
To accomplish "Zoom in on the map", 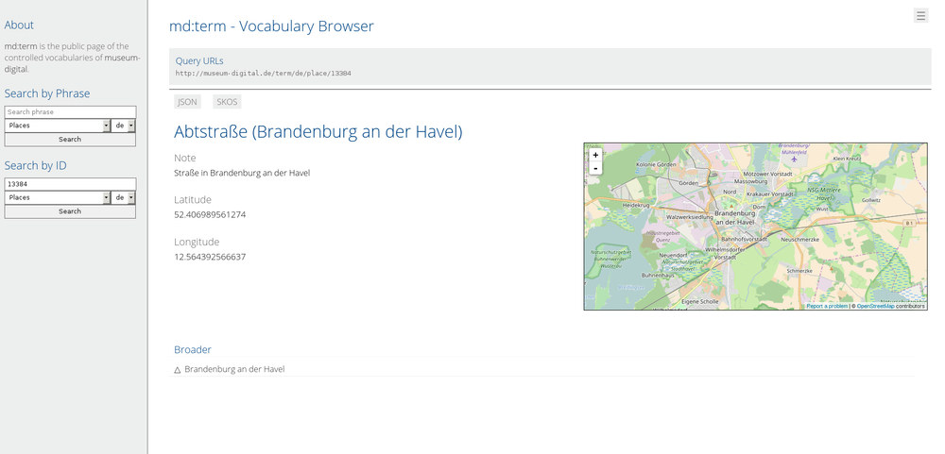I will [x=595, y=155].
